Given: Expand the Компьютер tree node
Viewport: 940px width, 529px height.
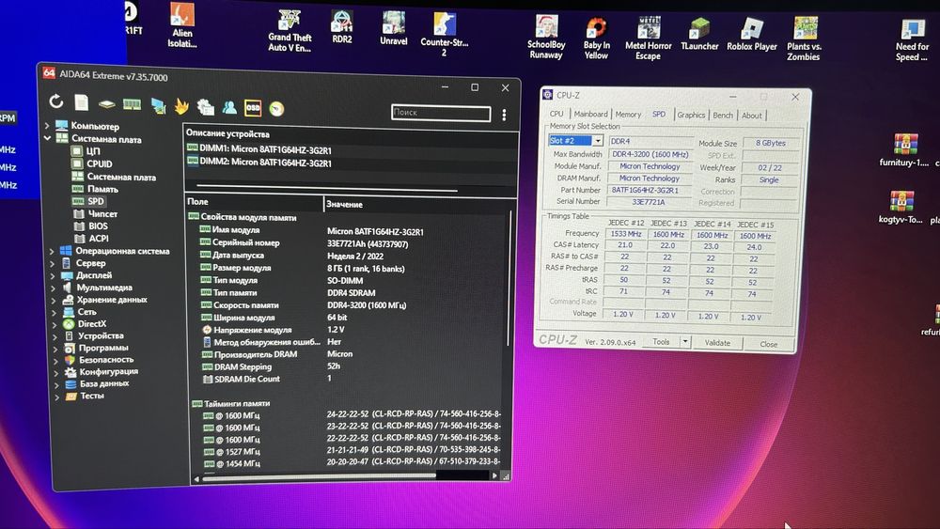Looking at the screenshot, I should pyautogui.click(x=47, y=126).
